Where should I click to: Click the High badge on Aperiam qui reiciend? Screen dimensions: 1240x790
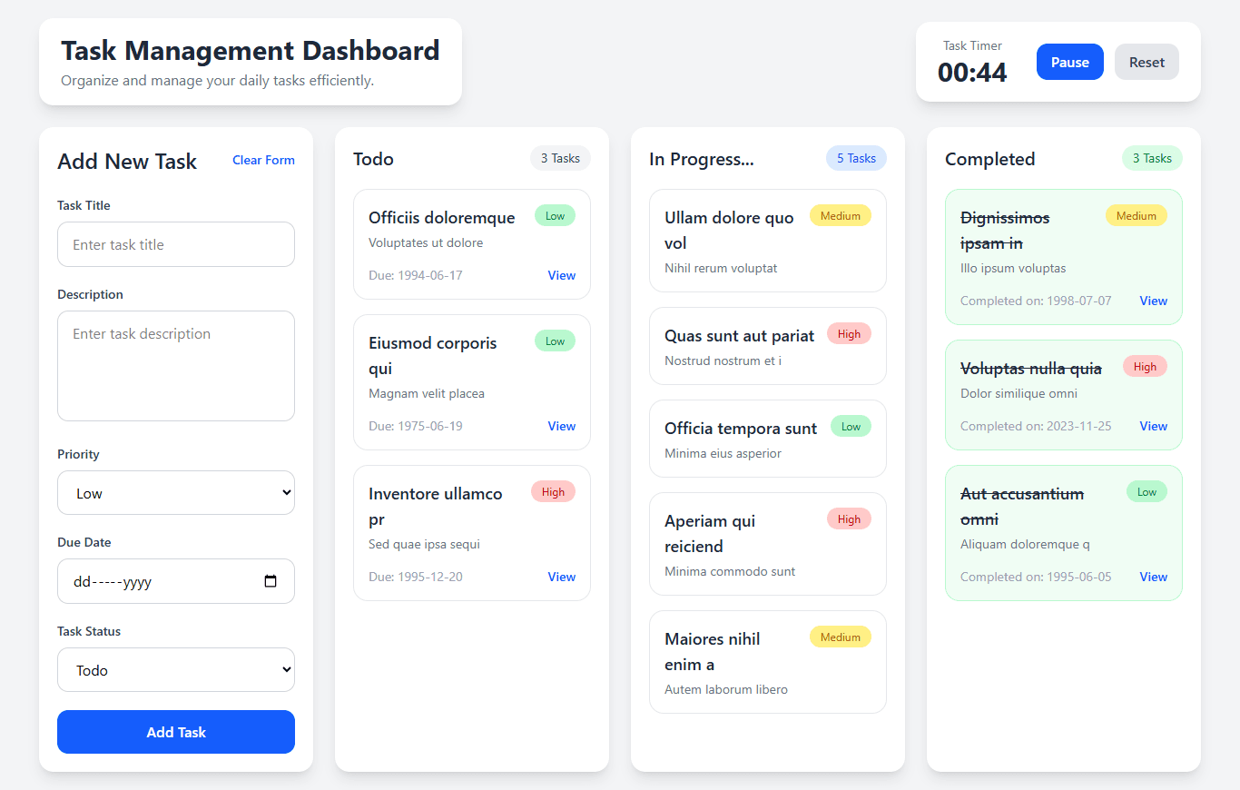pyautogui.click(x=849, y=519)
